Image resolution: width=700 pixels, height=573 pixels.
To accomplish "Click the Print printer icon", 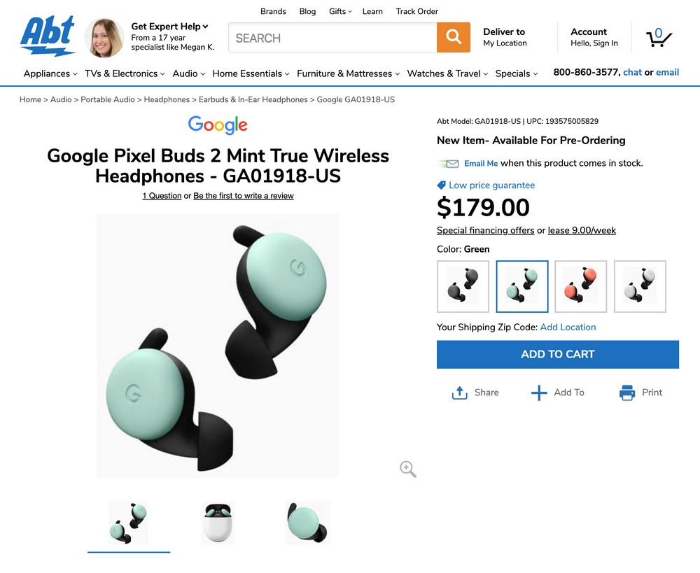I will [627, 392].
